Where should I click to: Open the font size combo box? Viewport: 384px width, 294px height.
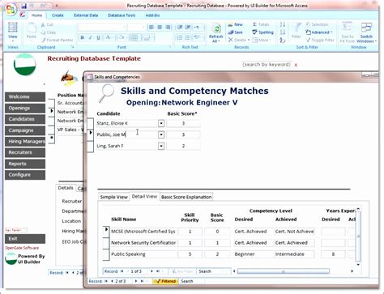point(136,27)
